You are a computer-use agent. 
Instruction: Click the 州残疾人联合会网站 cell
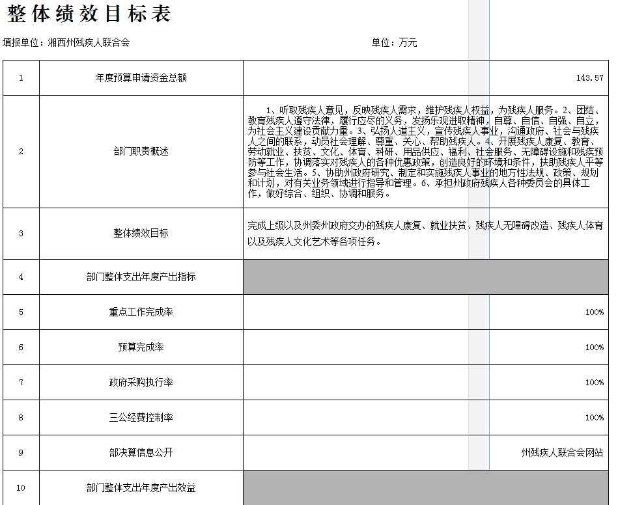(562, 453)
